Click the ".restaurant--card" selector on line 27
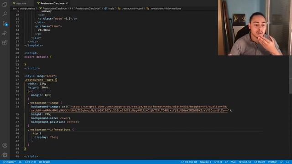This screenshot has width=292, height=164. (39, 80)
